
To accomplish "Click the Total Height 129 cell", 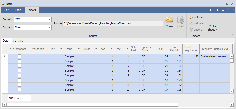I will point(176,61).
